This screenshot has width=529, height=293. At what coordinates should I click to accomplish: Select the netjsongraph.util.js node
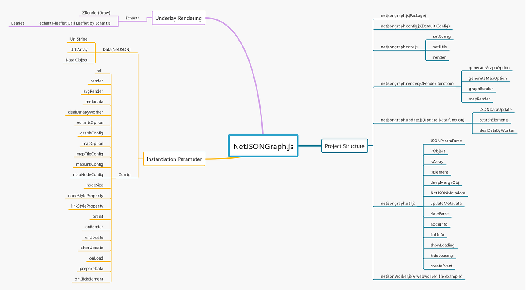[398, 204]
